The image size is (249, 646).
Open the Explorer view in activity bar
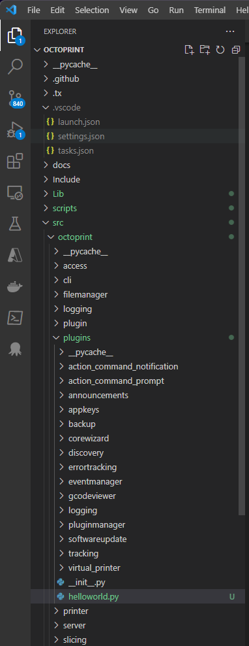point(15,36)
